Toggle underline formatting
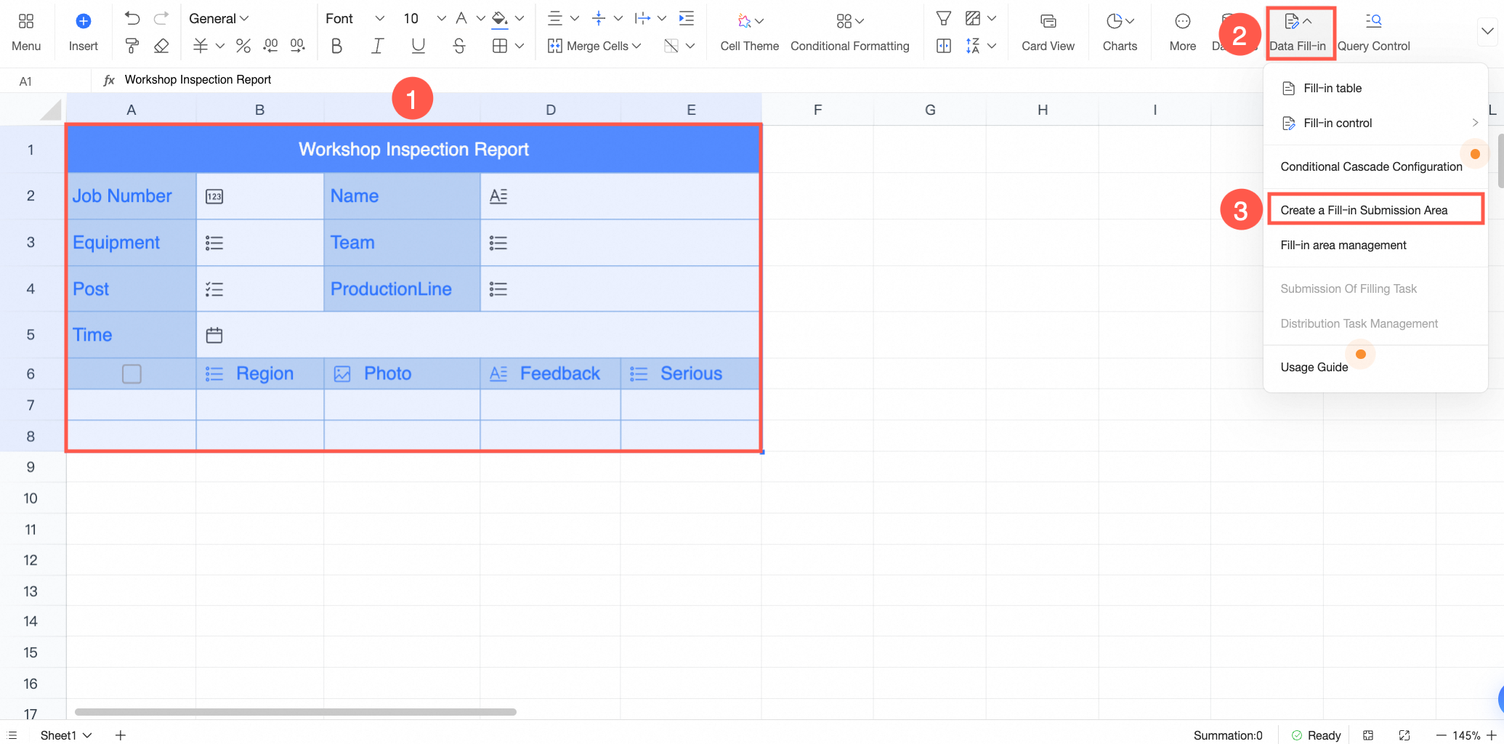Screen dimensions: 1504x744 418,46
